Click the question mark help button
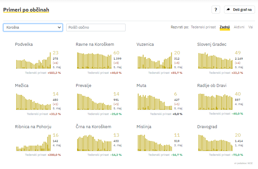The height and width of the screenshot is (169, 258). point(215,10)
